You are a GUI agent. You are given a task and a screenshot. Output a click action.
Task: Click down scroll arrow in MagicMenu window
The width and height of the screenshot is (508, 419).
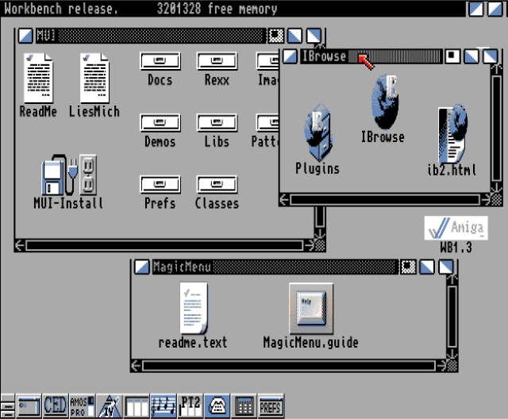[452, 354]
